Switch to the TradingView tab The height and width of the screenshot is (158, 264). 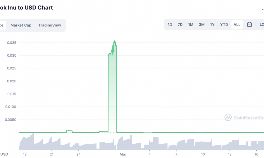pyautogui.click(x=50, y=25)
